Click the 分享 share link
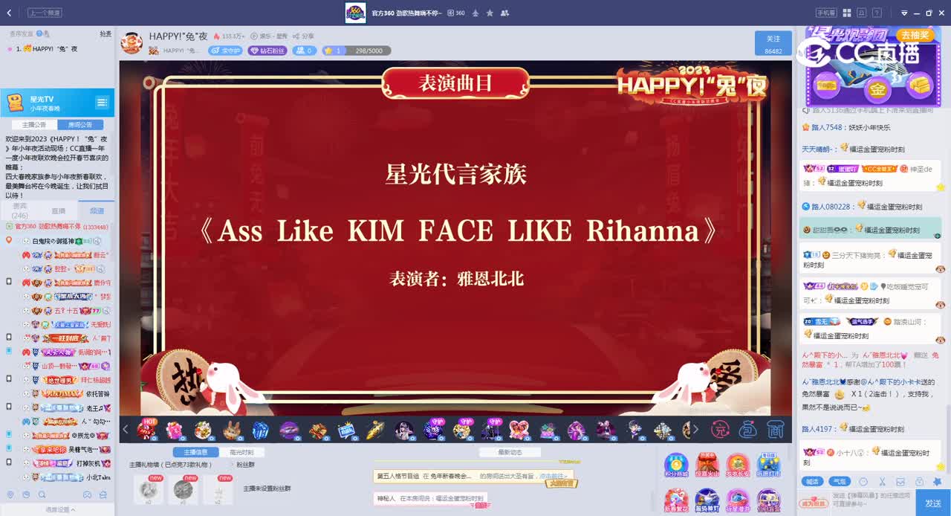Viewport: 951px width, 516px height. (x=305, y=36)
